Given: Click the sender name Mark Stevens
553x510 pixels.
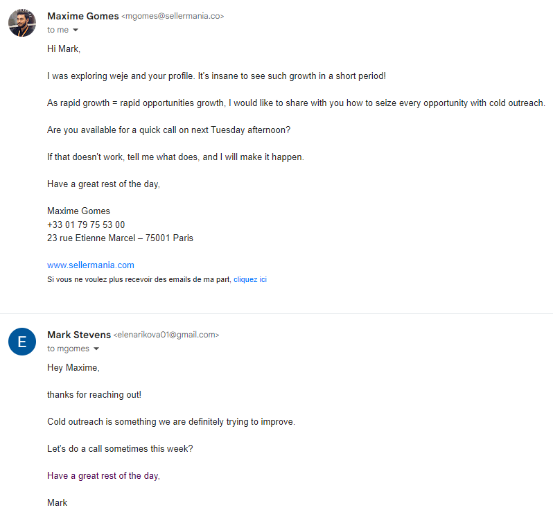Looking at the screenshot, I should pyautogui.click(x=79, y=335).
